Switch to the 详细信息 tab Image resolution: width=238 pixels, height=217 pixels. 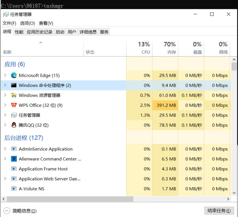88,32
